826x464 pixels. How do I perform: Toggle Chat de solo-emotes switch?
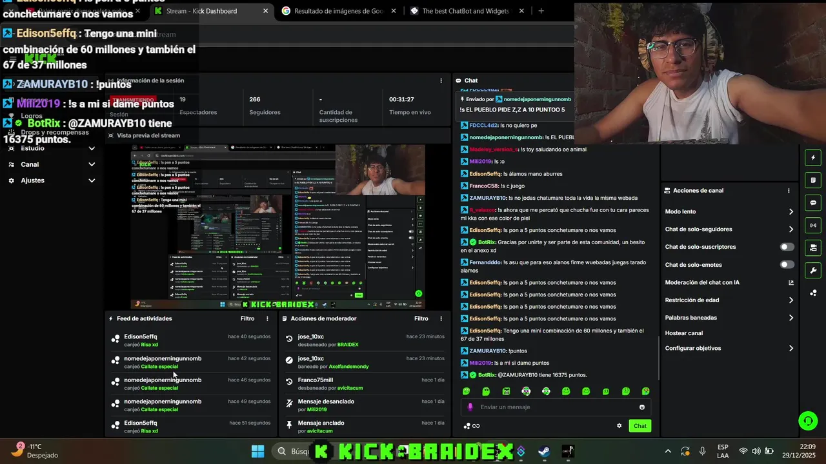(x=787, y=265)
